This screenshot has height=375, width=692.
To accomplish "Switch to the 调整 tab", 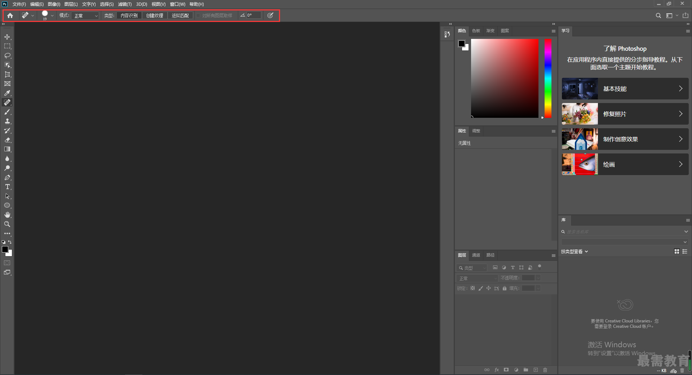I will (476, 131).
